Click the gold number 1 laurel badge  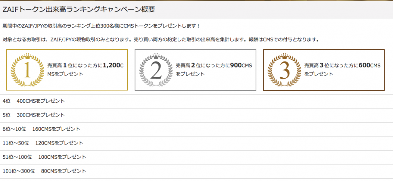(x=27, y=70)
